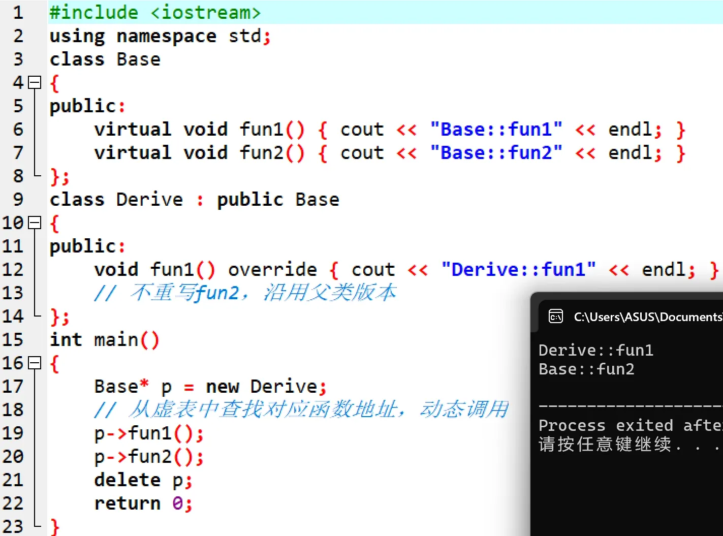
Task: Click the 'class Base' declaration
Action: 105,59
